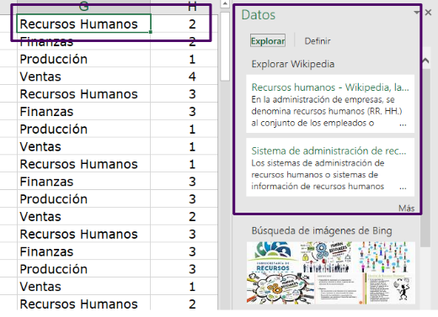The image size is (438, 317).
Task: Open the colorful people network image thumbnail
Action: (x=385, y=257)
